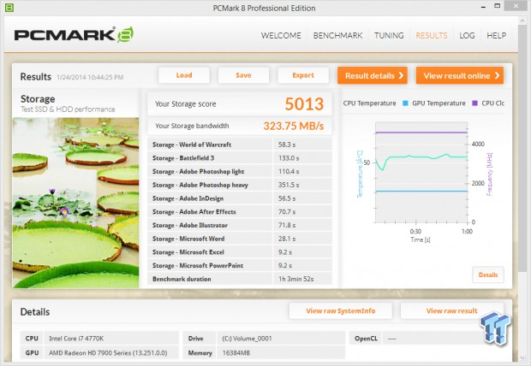The width and height of the screenshot is (531, 366).
Task: Select Storage - Adobe InDesign row
Action: (x=240, y=198)
